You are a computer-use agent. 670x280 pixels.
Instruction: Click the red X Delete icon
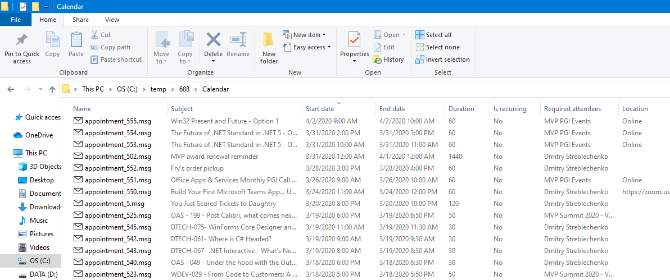point(213,40)
